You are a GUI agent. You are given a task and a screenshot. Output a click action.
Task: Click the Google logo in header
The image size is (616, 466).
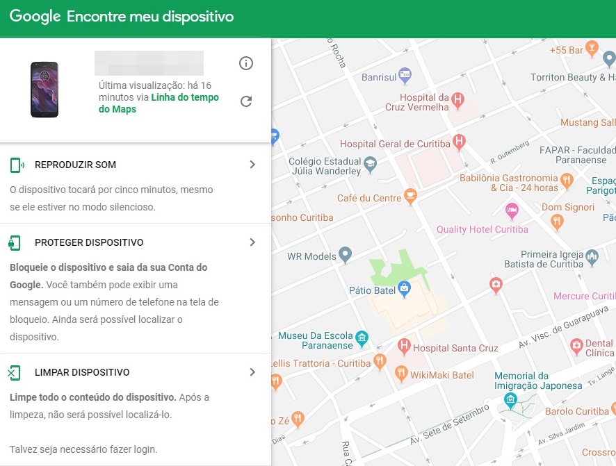[35, 17]
